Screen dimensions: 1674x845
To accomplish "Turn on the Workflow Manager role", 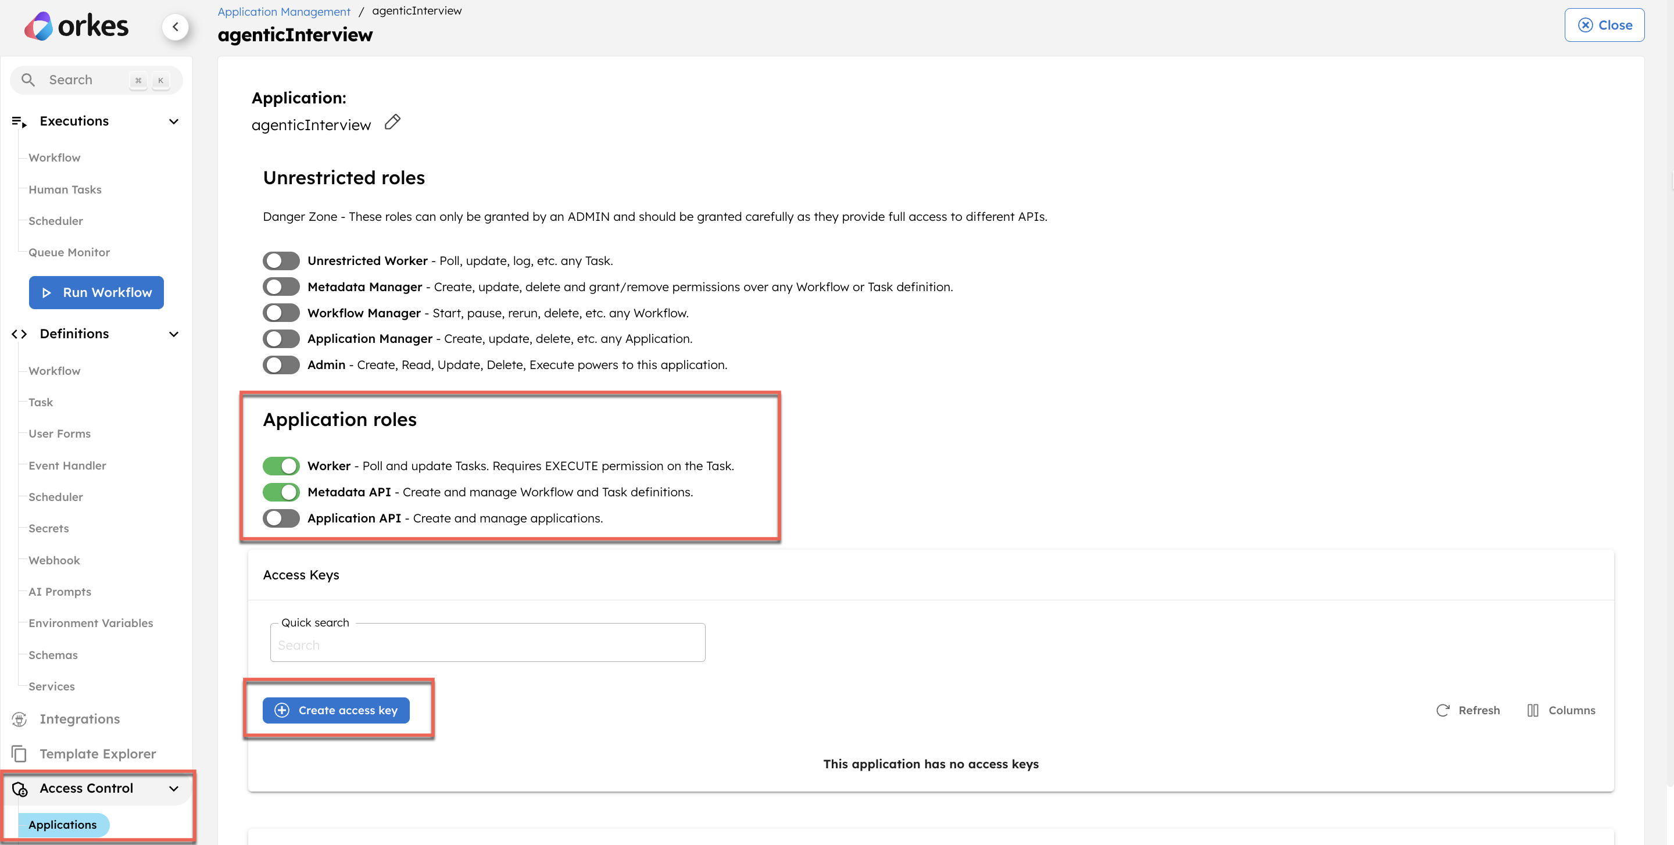I will coord(281,313).
